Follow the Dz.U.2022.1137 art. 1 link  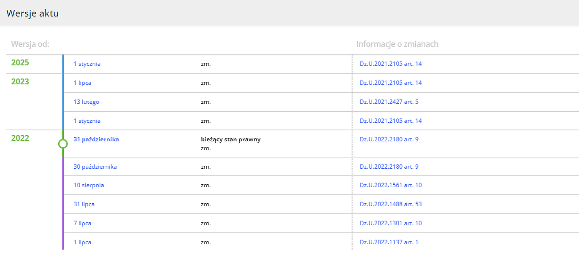tap(389, 243)
